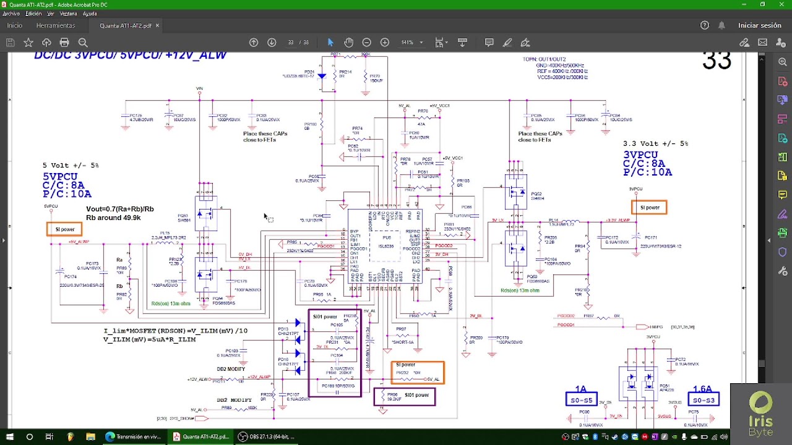Image resolution: width=792 pixels, height=445 pixels.
Task: Click the cloud upload icon
Action: click(x=46, y=43)
